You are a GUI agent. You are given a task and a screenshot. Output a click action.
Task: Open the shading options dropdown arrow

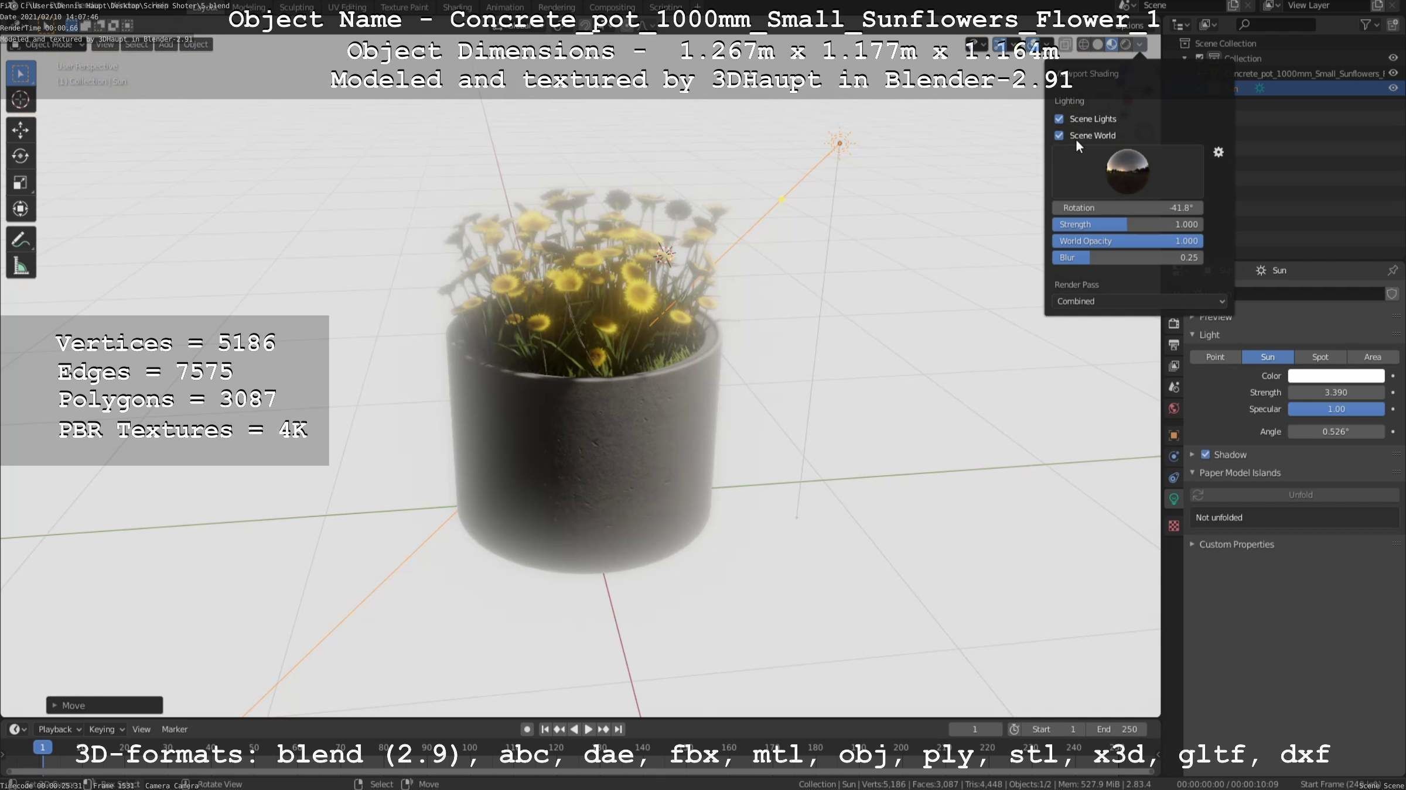pos(1139,44)
